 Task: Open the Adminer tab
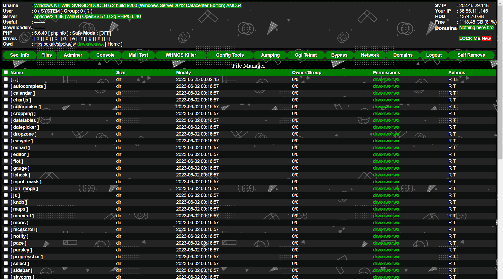pyautogui.click(x=73, y=55)
